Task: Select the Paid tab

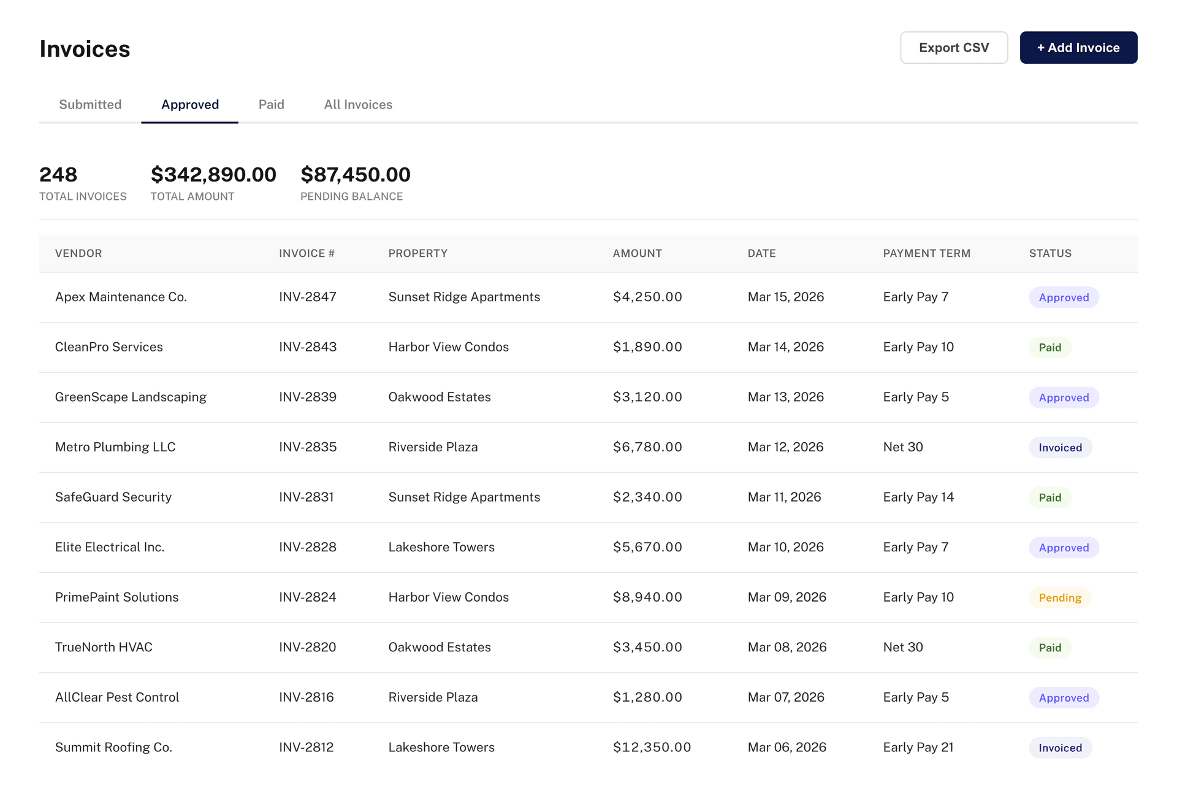Action: [x=271, y=104]
